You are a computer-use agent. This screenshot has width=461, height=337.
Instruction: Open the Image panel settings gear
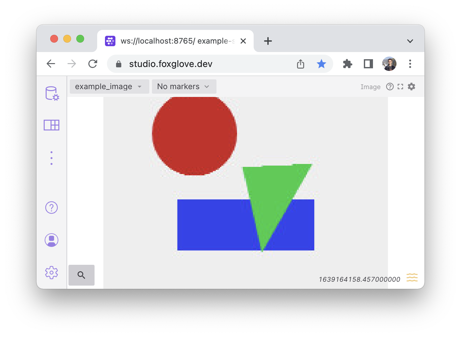(411, 87)
